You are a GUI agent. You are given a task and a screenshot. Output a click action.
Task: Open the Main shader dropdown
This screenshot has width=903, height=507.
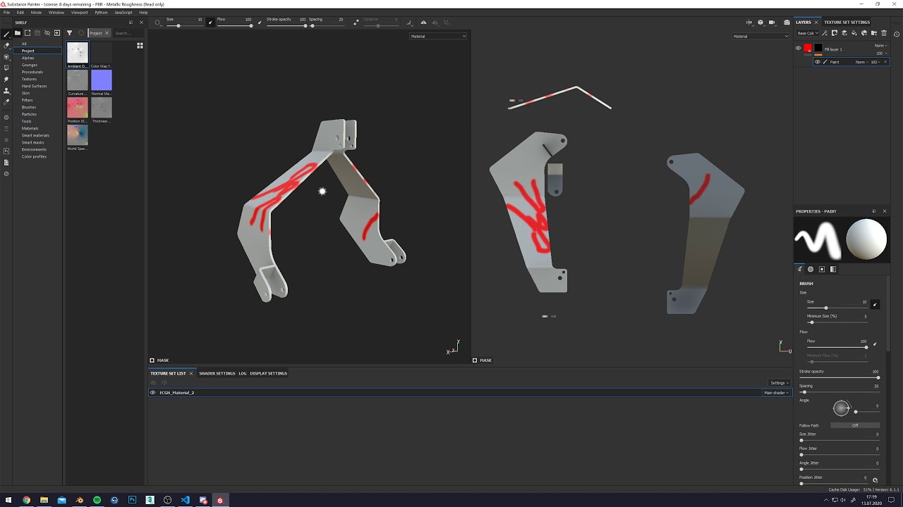776,393
